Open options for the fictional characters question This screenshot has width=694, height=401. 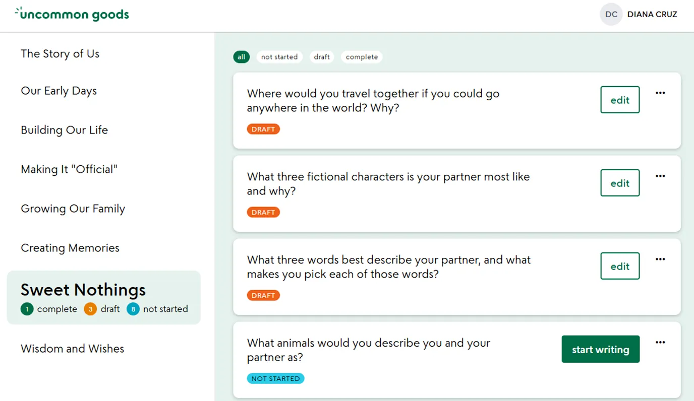point(660,176)
